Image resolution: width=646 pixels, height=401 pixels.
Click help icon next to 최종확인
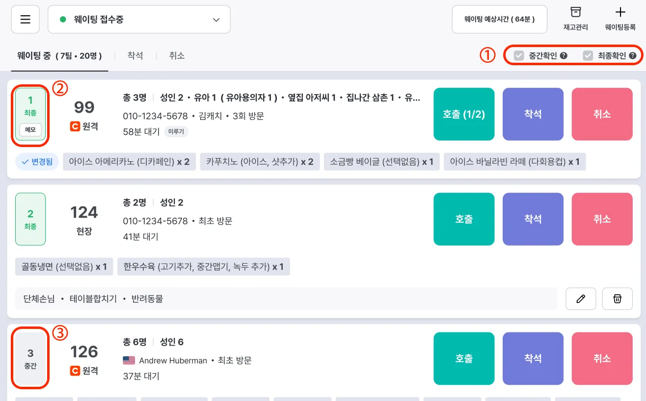(x=633, y=56)
